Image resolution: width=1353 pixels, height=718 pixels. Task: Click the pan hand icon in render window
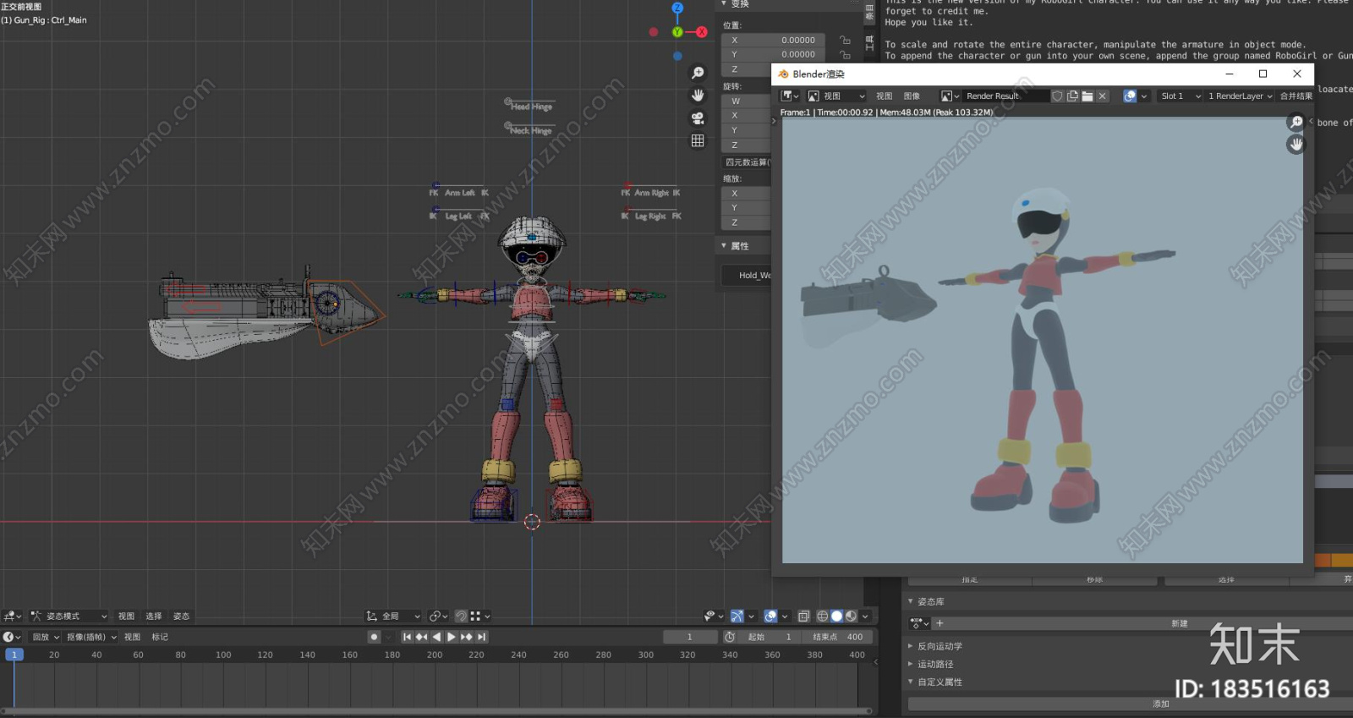pos(1296,145)
